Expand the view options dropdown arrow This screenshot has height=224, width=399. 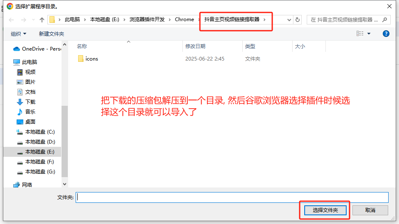[369, 34]
